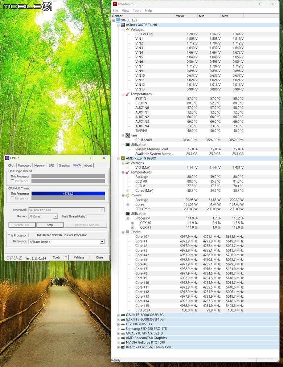Expand the CCX #0 utilization row
The height and width of the screenshot is (367, 283).
click(132, 223)
